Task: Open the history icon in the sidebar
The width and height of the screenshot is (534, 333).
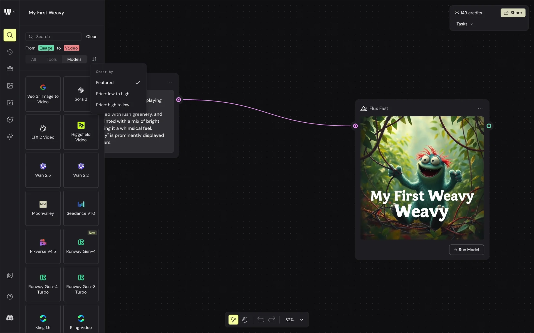Action: (x=10, y=52)
